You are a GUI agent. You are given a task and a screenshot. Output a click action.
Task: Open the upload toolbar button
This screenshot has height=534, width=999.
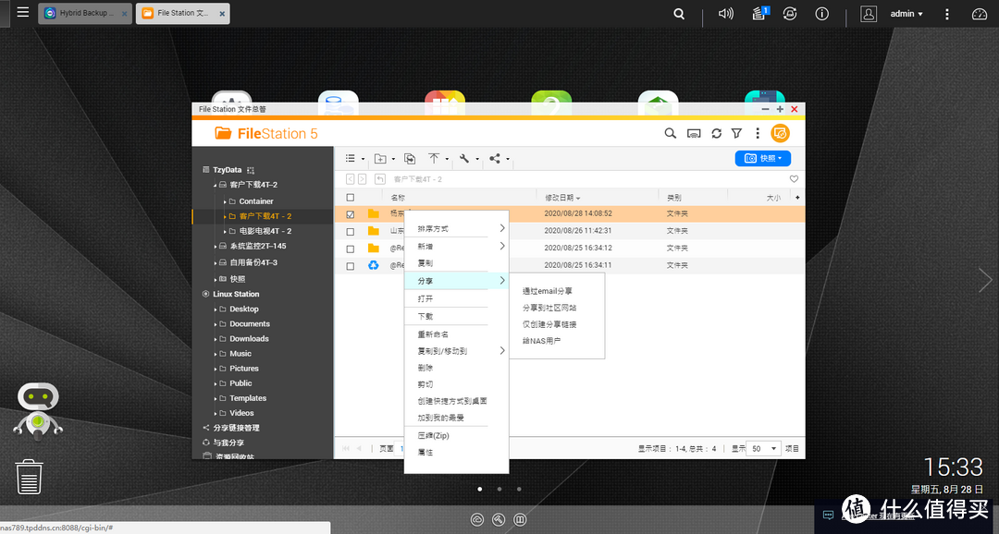438,159
